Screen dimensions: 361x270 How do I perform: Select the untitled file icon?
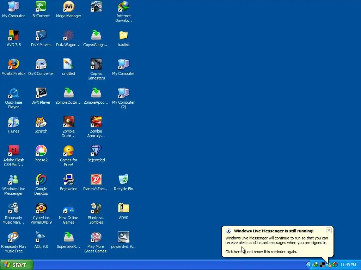point(69,67)
